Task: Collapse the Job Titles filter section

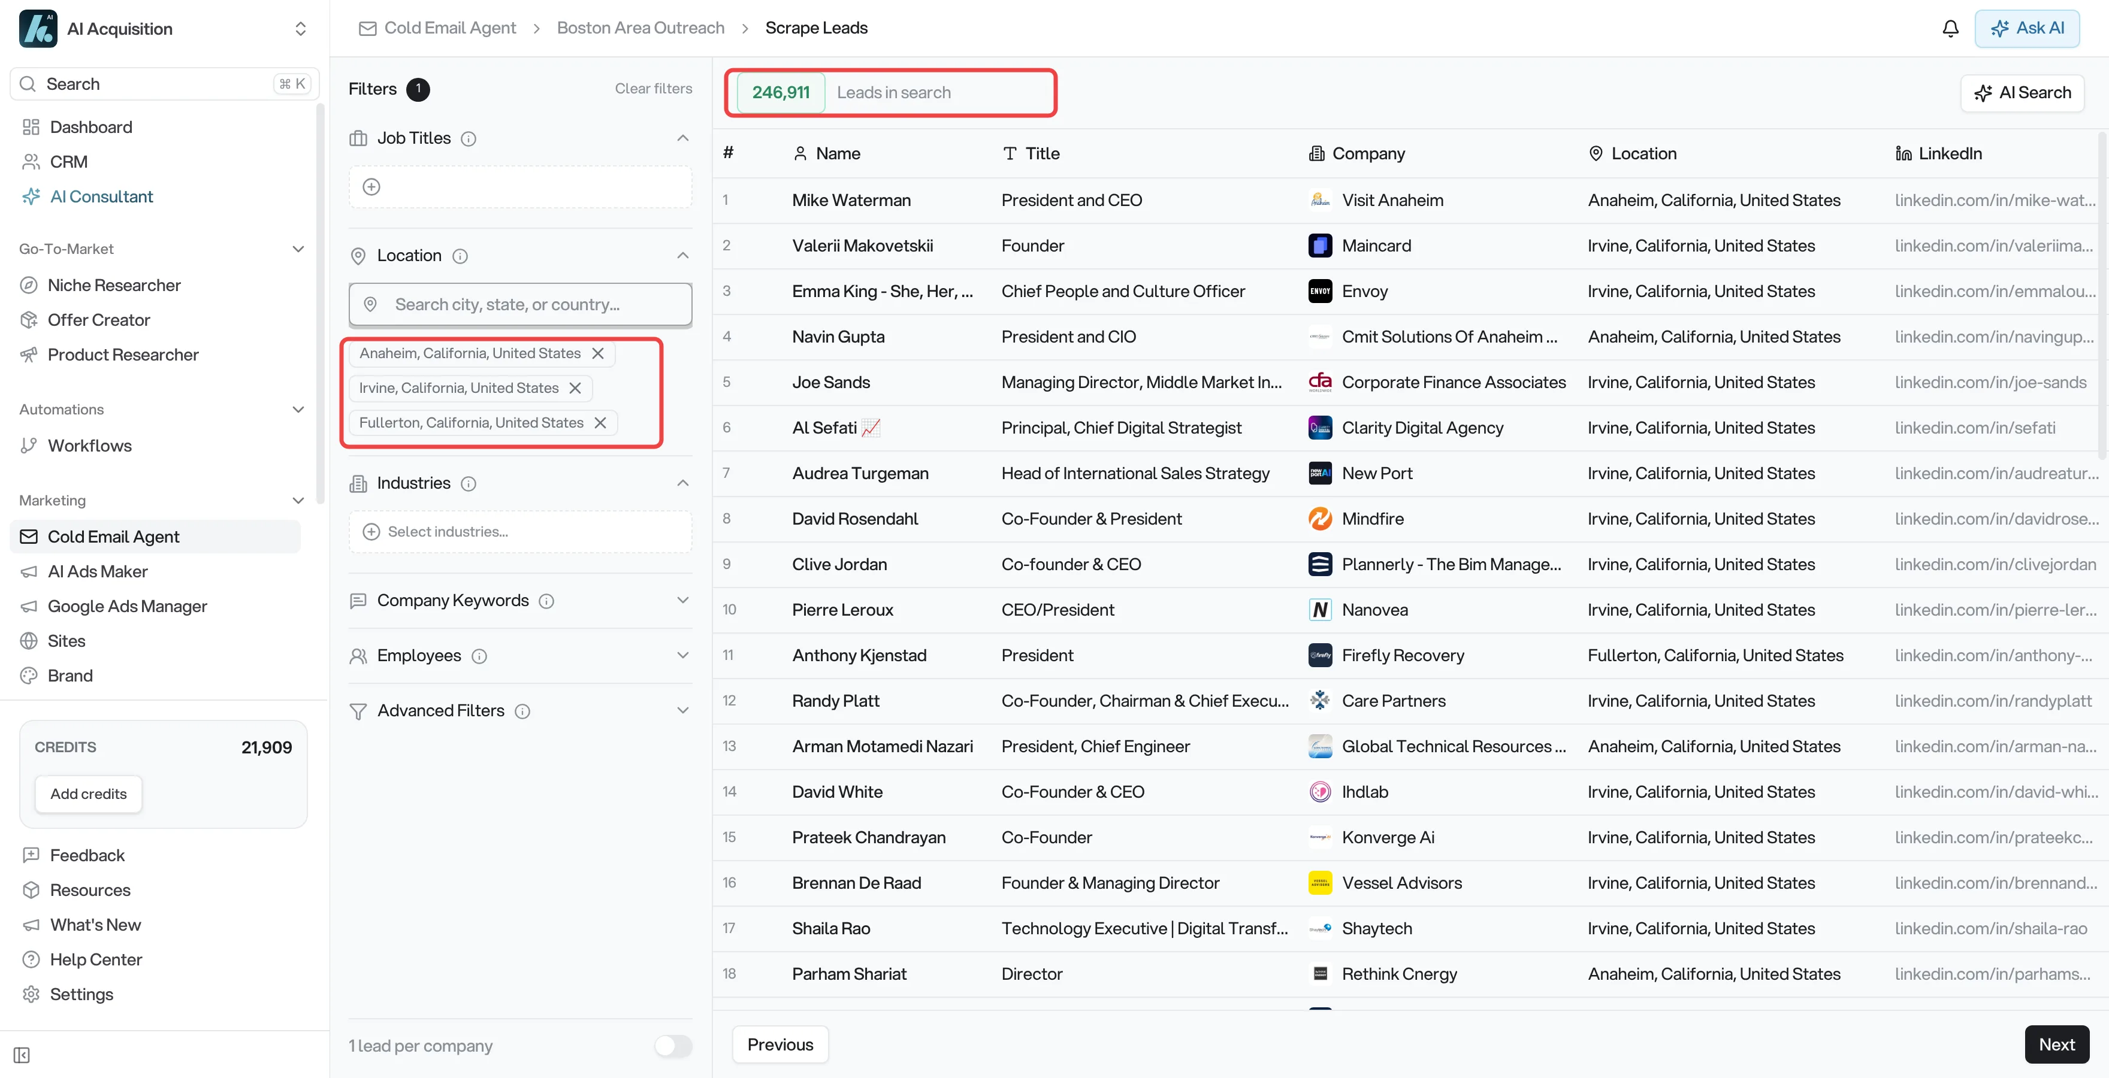Action: pyautogui.click(x=682, y=138)
